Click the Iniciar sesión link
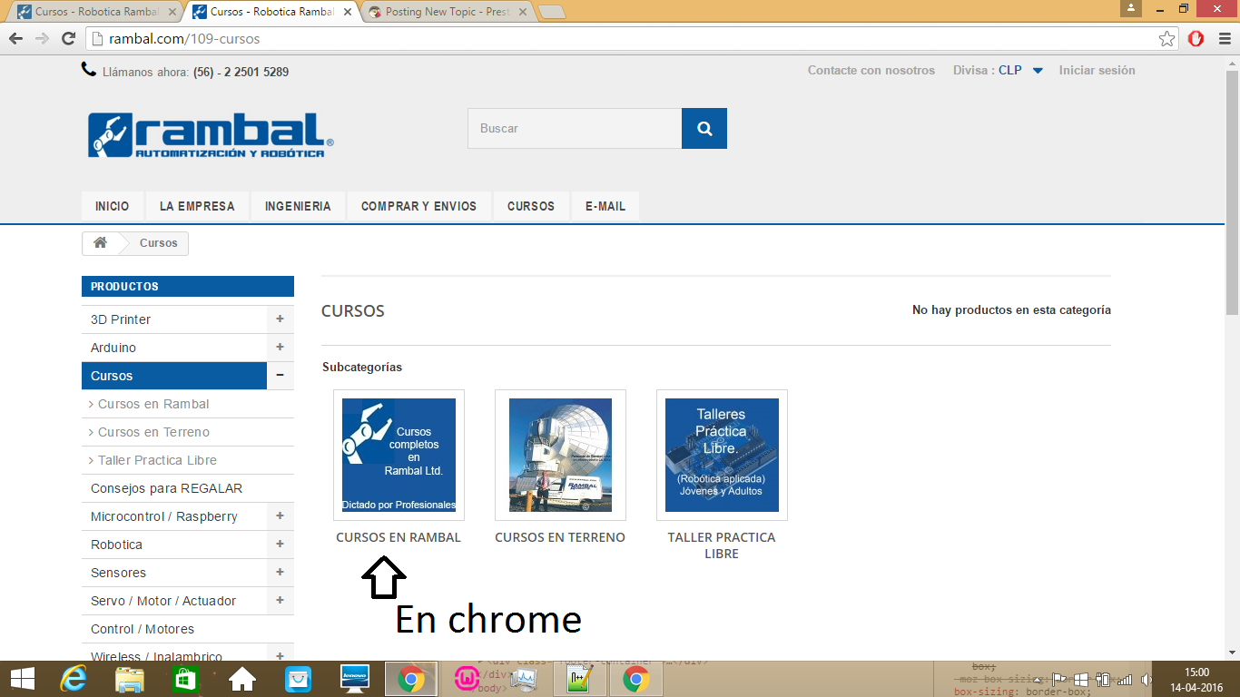Screen dimensions: 1240x697 [x=1097, y=70]
